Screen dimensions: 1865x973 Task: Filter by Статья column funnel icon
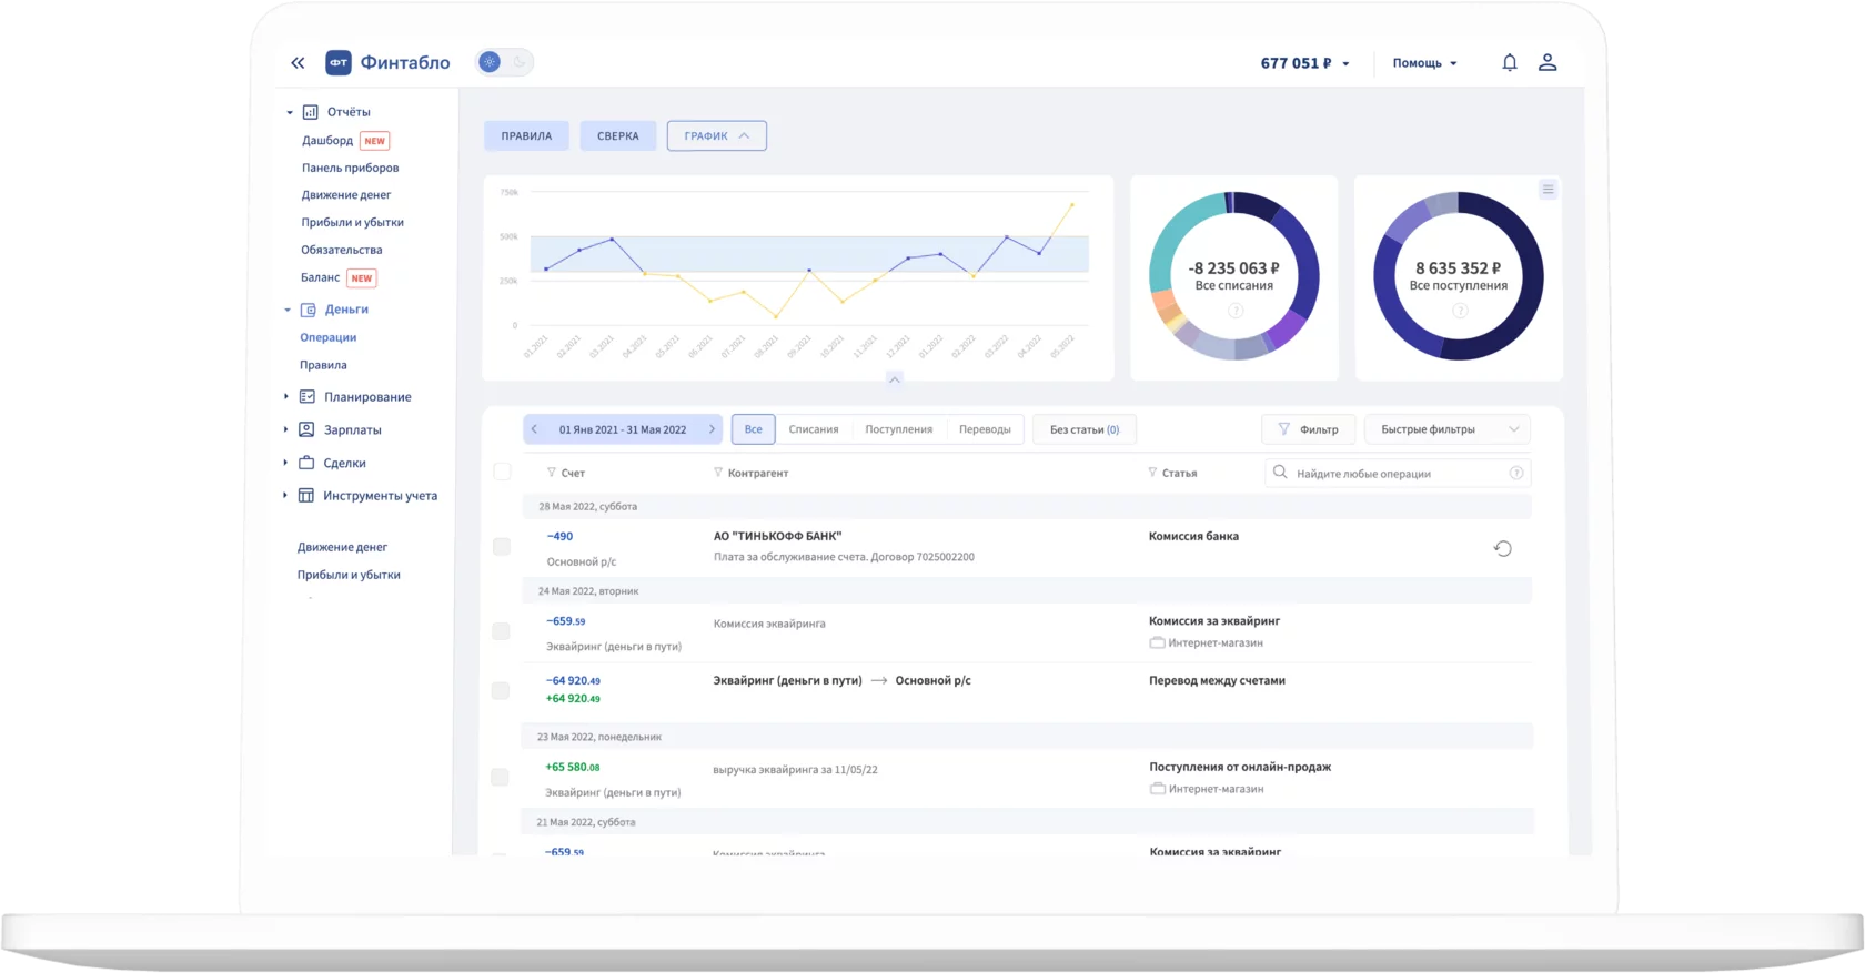[1152, 473]
